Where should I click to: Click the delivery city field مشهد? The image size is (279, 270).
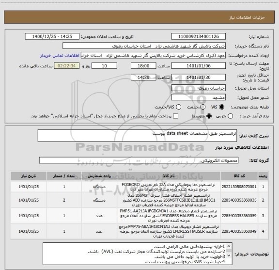(199, 97)
